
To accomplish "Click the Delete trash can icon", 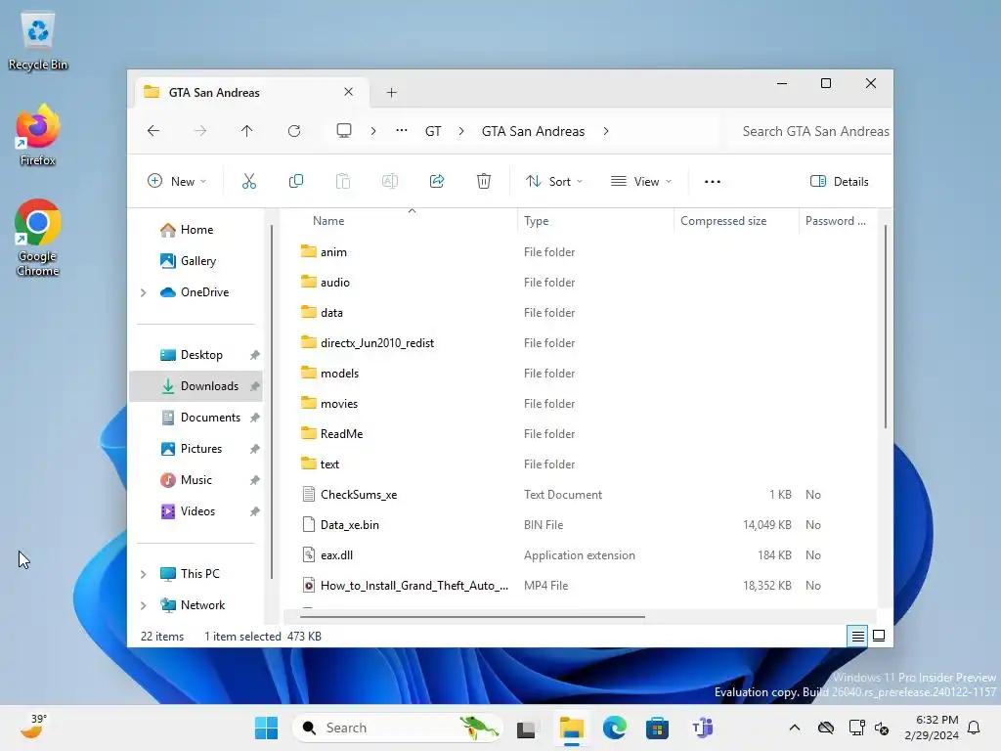I will [484, 181].
